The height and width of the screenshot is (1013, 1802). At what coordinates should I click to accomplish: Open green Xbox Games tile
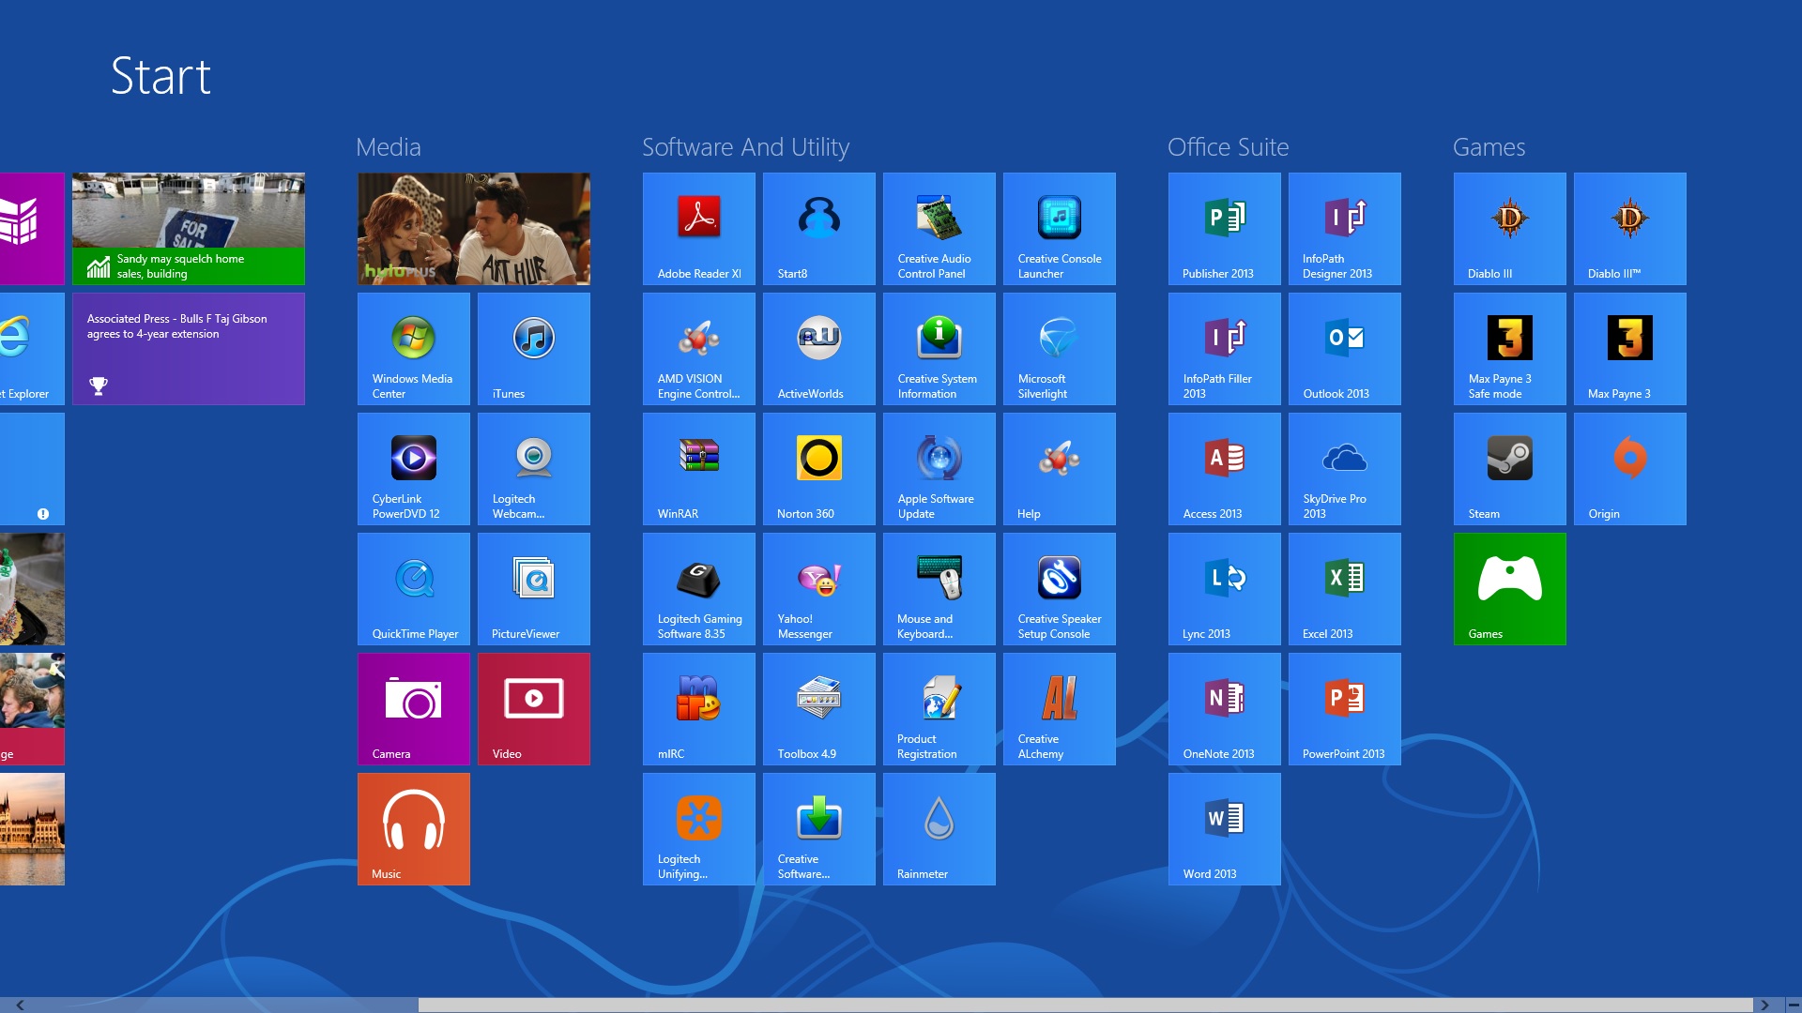pyautogui.click(x=1509, y=588)
